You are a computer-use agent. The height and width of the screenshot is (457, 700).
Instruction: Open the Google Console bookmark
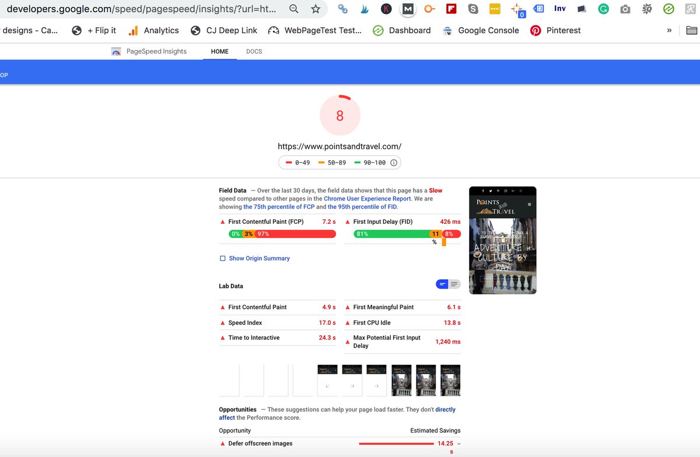pyautogui.click(x=481, y=30)
